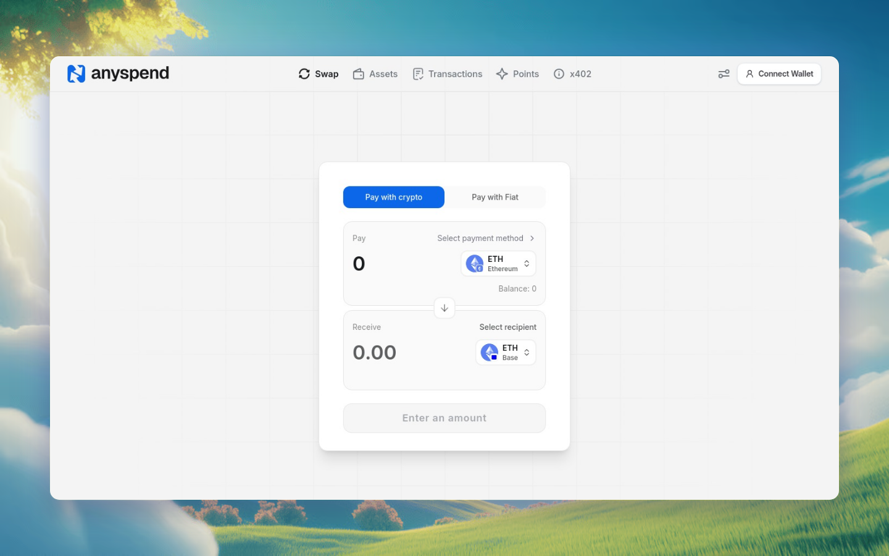This screenshot has height=556, width=889.
Task: Open the x402 info tab
Action: 572,74
